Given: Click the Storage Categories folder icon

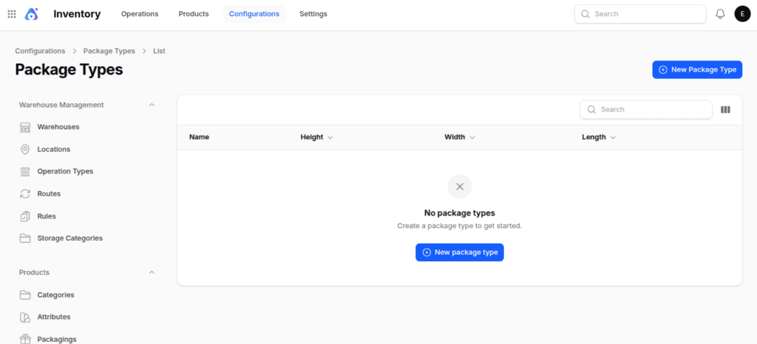Looking at the screenshot, I should [x=25, y=238].
